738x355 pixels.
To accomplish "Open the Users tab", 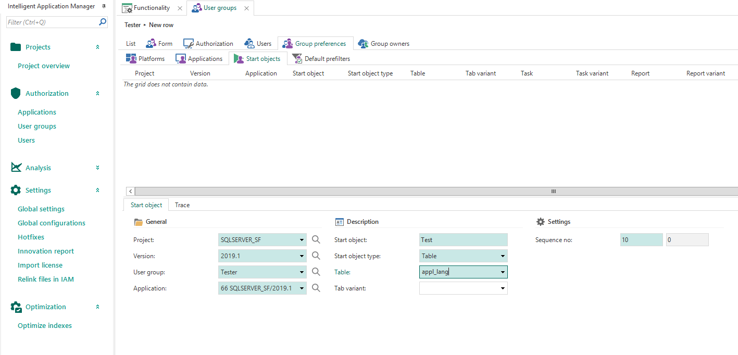I will pyautogui.click(x=258, y=44).
